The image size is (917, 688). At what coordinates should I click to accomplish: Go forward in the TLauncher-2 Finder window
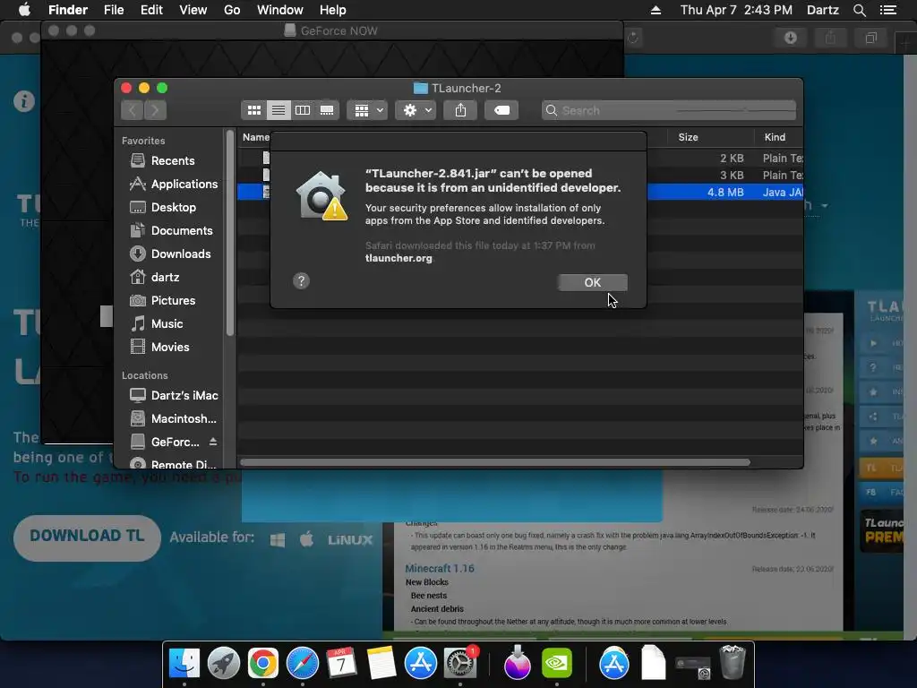coord(155,110)
